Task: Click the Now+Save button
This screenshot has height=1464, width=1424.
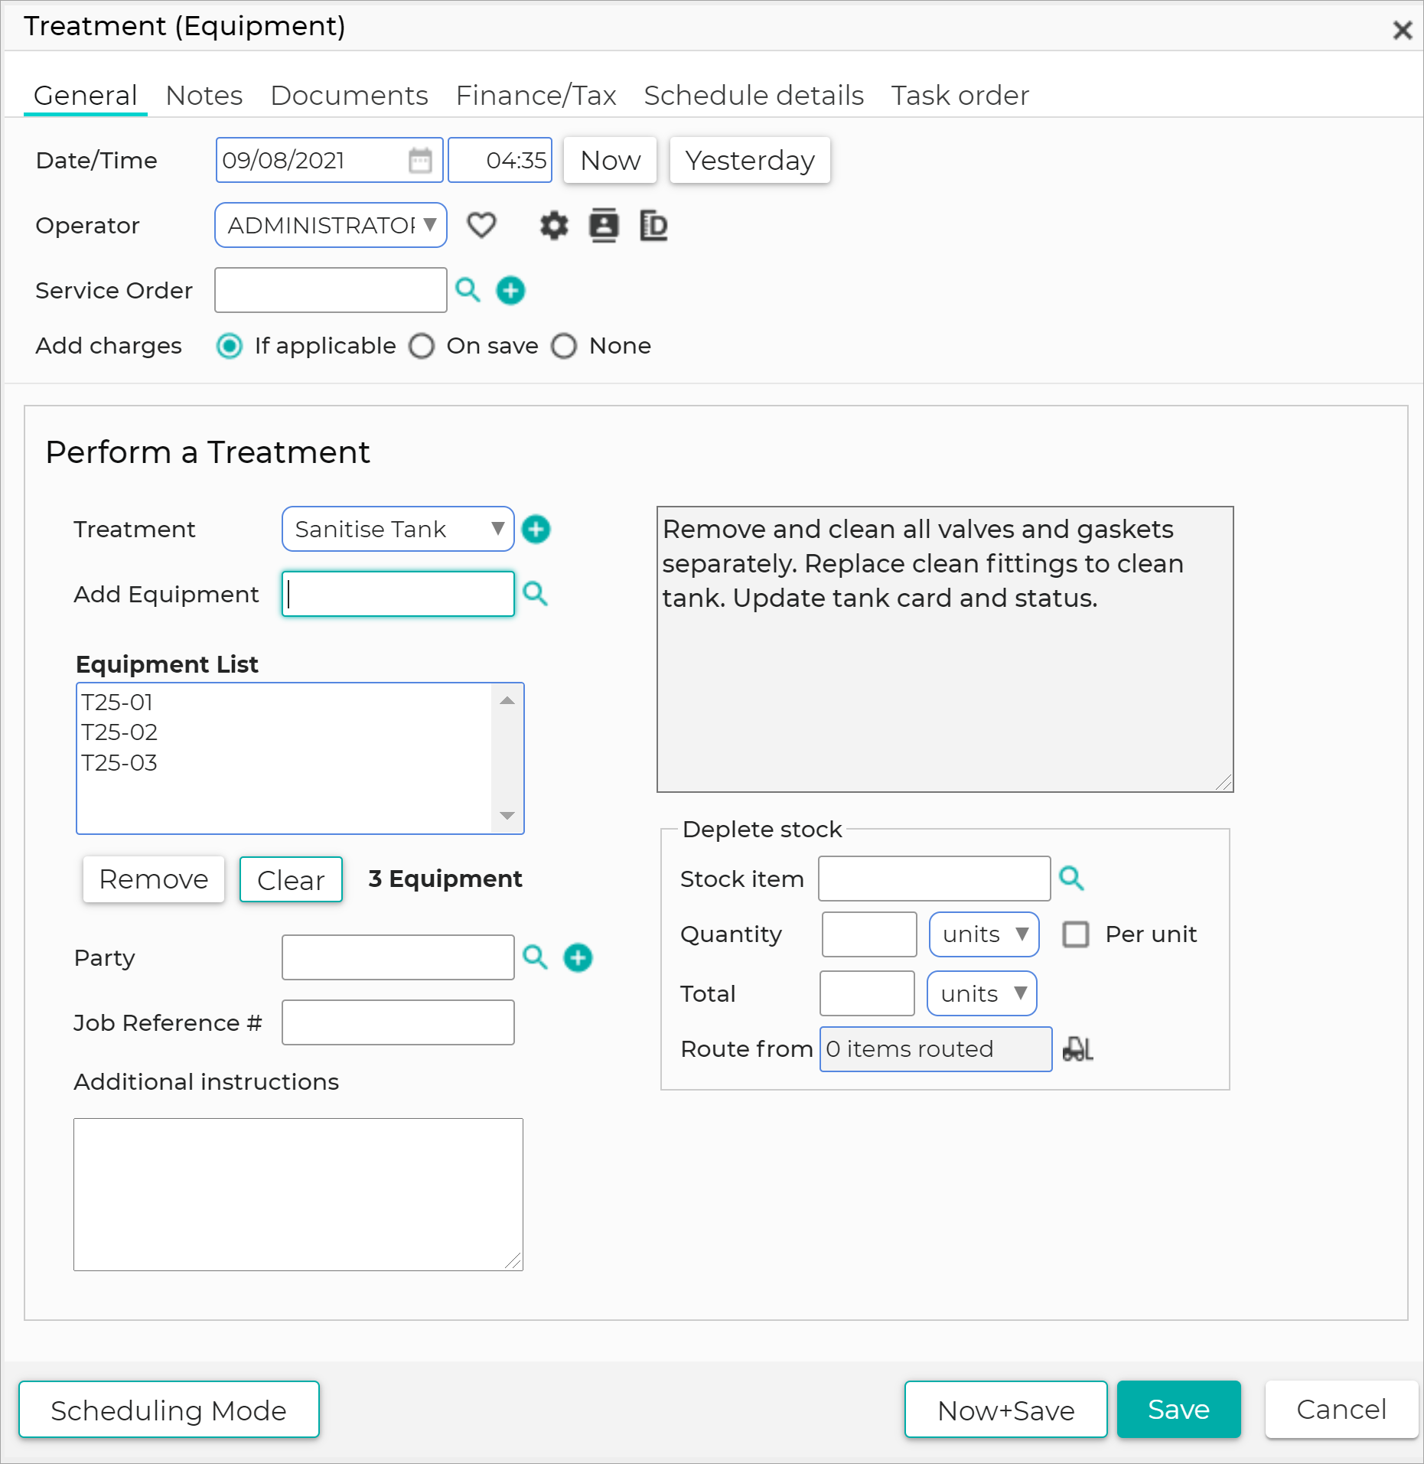Action: 1005,1409
